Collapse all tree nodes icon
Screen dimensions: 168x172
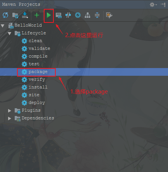point(97,15)
